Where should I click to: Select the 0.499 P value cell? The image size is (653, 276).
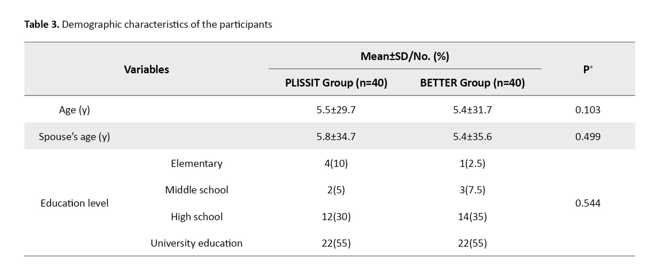click(588, 137)
